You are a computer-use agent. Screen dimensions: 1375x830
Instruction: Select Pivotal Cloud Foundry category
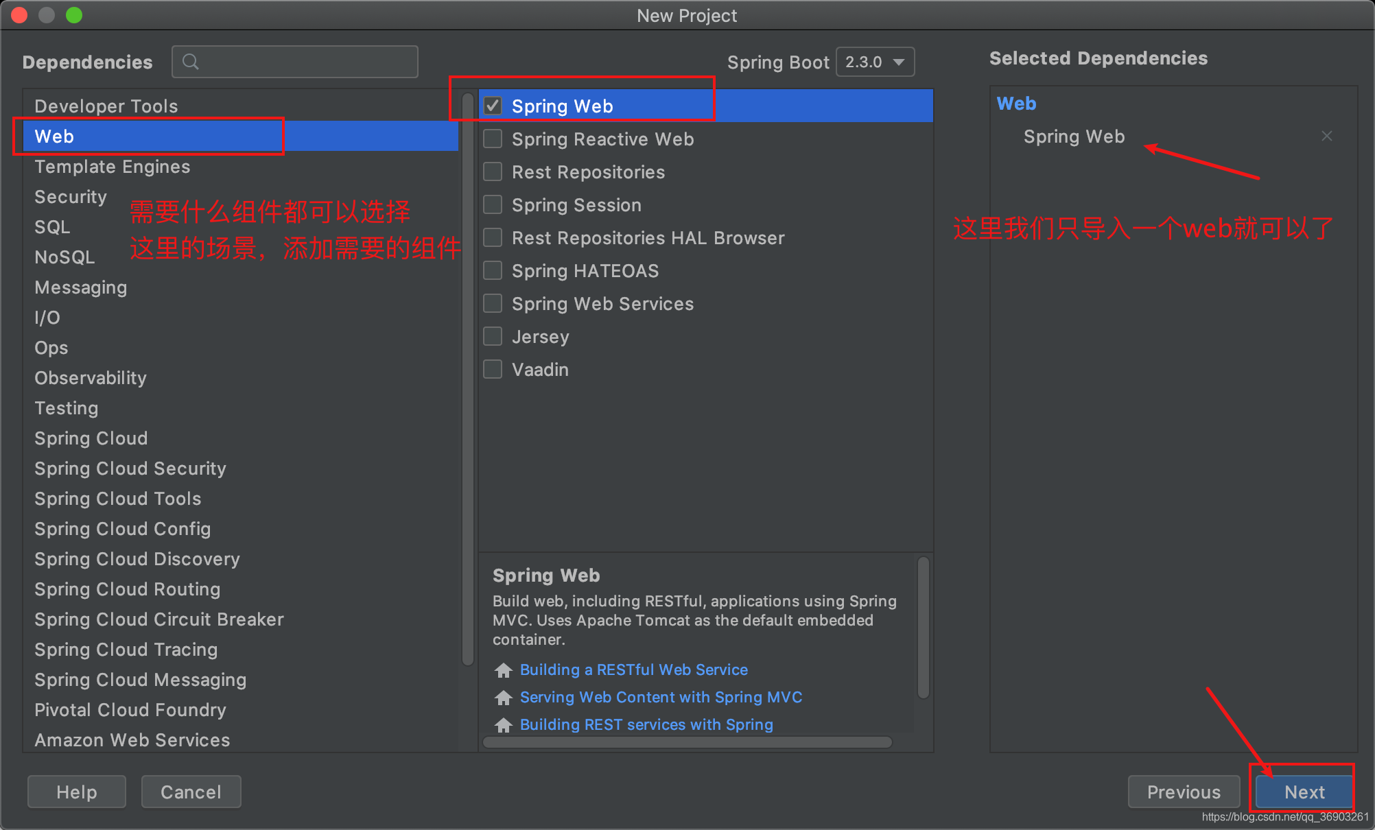241,709
